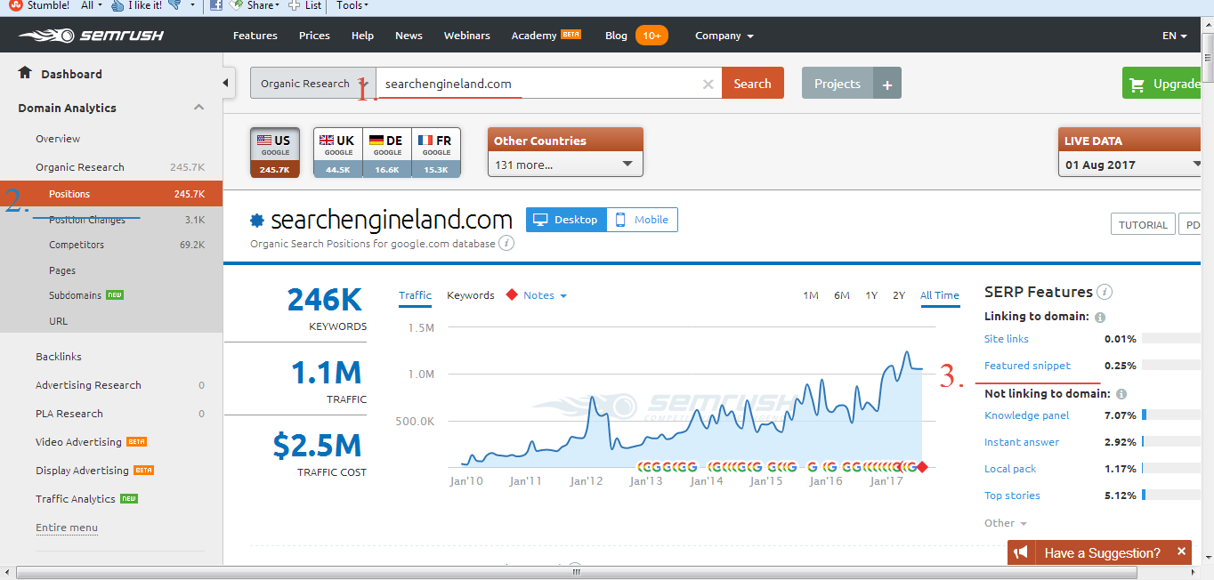
Task: Click the Dashboard home icon
Action: click(x=25, y=73)
